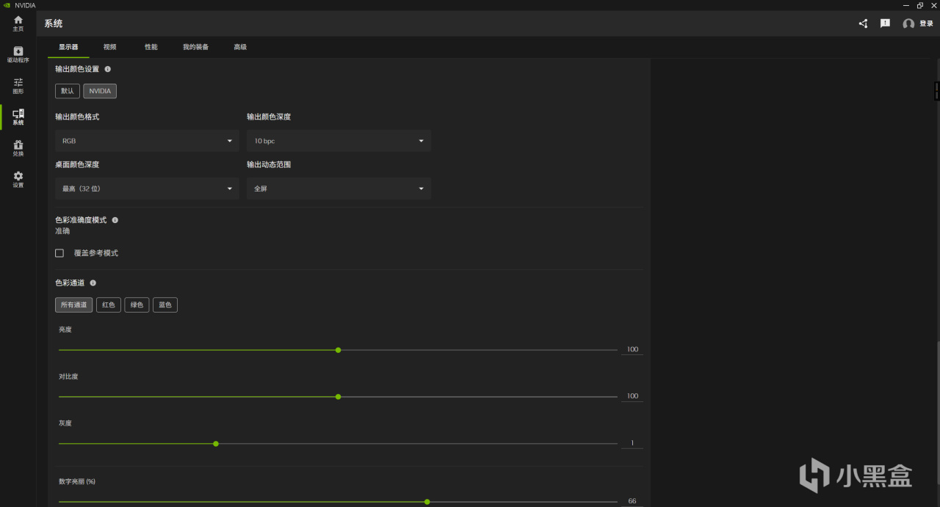Select 红色 color channel
Screen dimensions: 940x507
(109, 304)
